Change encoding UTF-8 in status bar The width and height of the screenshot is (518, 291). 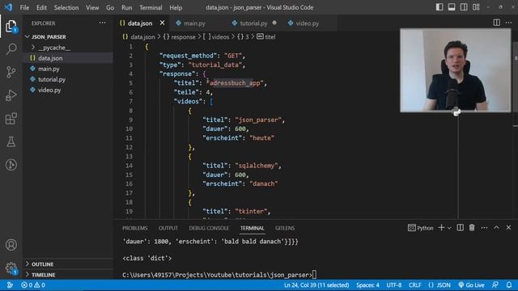[394, 285]
